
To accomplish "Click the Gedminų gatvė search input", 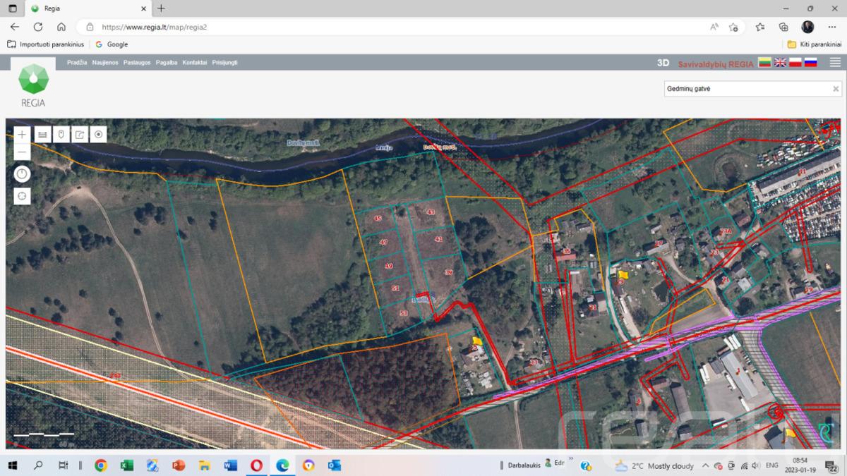I will (747, 90).
